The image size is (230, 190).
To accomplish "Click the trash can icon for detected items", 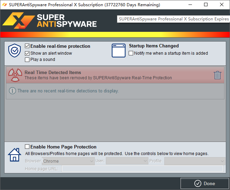I will pyautogui.click(x=218, y=75).
